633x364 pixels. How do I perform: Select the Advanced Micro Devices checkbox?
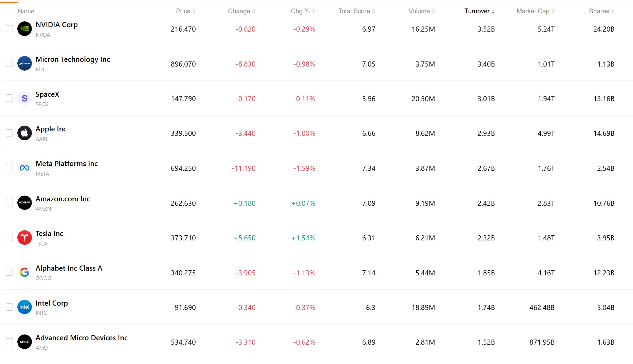(10, 342)
